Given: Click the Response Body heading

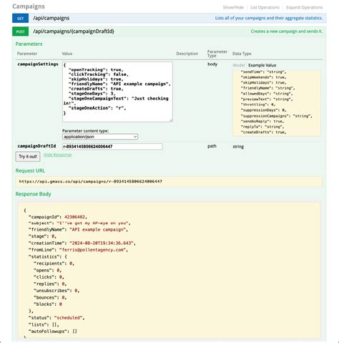Looking at the screenshot, I should click(34, 194).
